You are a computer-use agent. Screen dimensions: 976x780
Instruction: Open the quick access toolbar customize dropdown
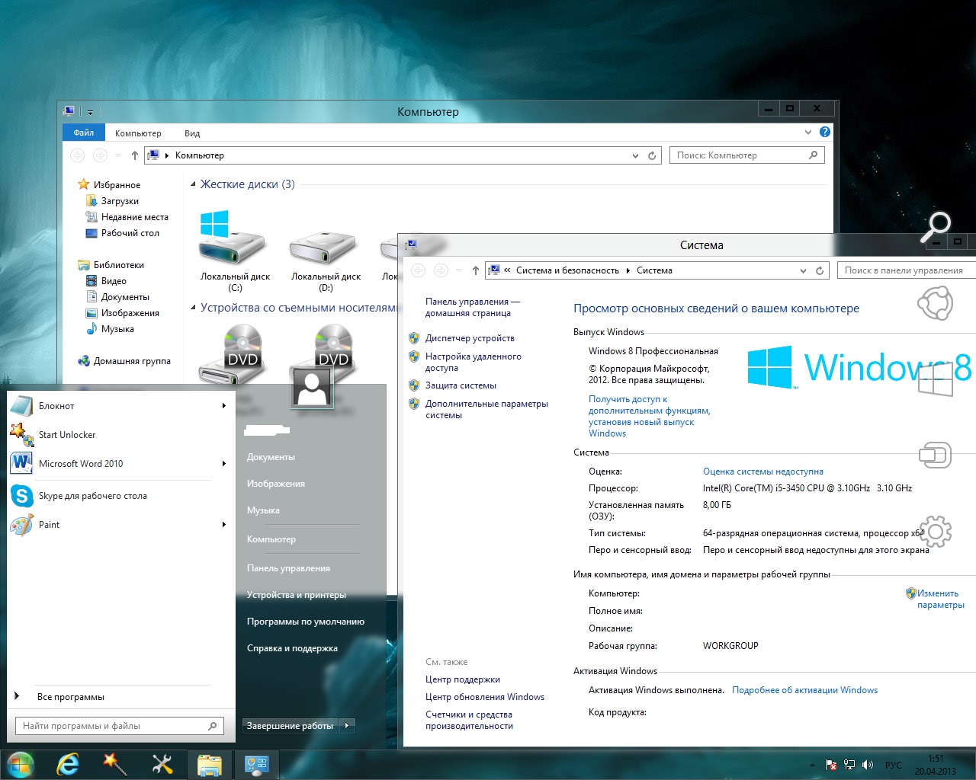[90, 112]
